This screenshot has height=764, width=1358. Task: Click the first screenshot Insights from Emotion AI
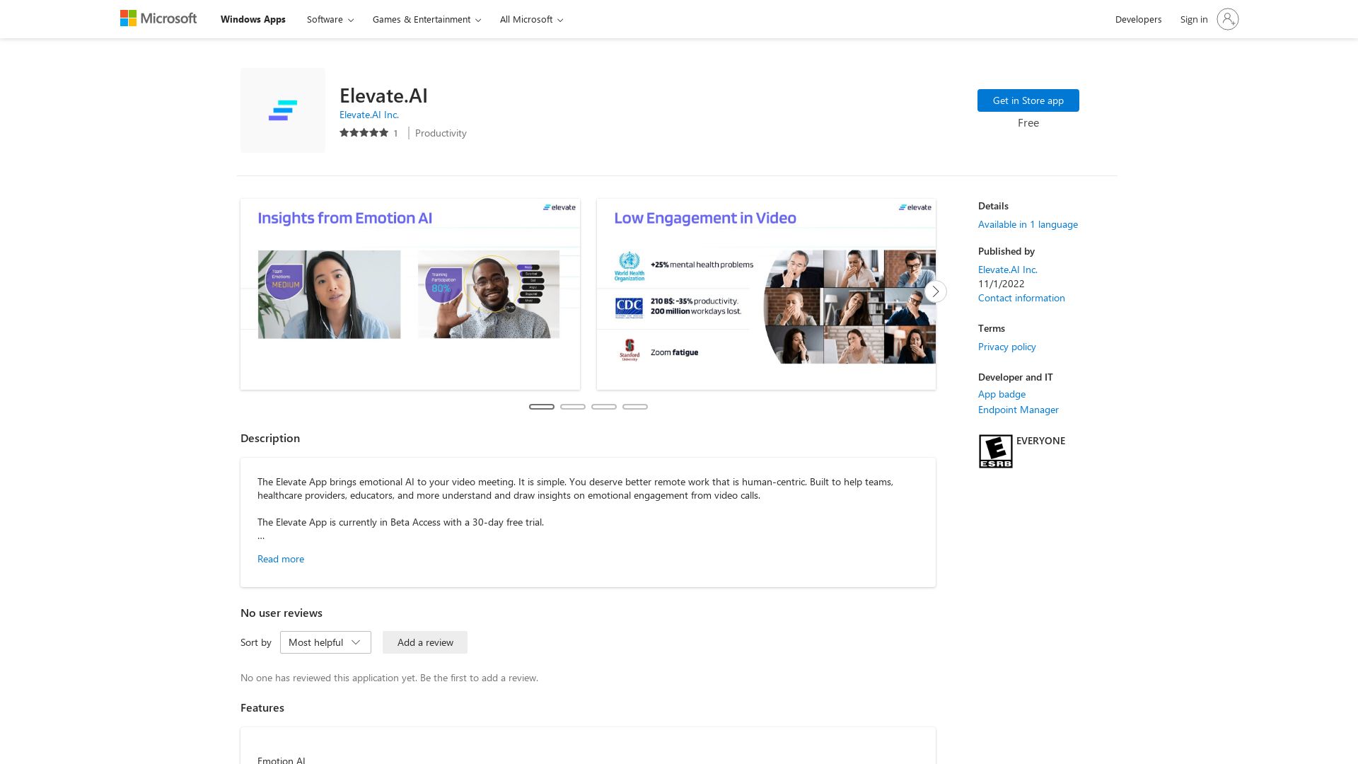click(410, 293)
